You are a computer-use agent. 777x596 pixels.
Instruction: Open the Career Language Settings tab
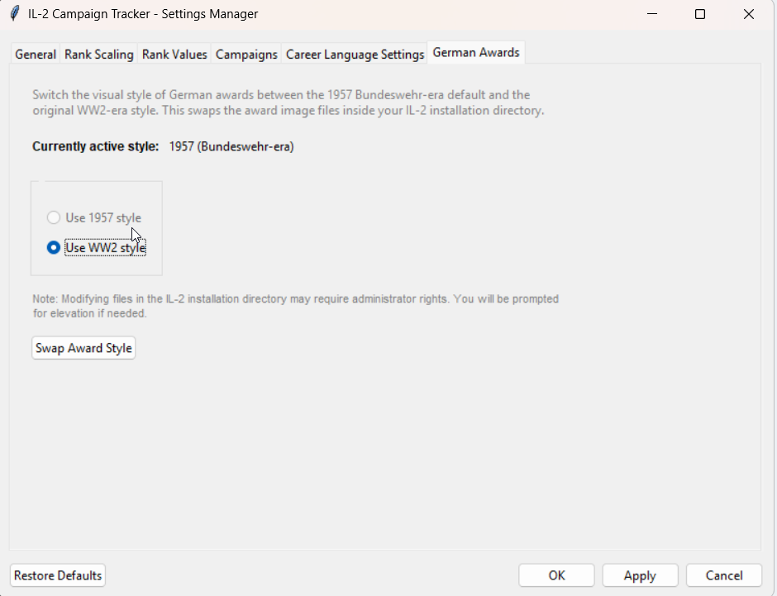coord(355,55)
